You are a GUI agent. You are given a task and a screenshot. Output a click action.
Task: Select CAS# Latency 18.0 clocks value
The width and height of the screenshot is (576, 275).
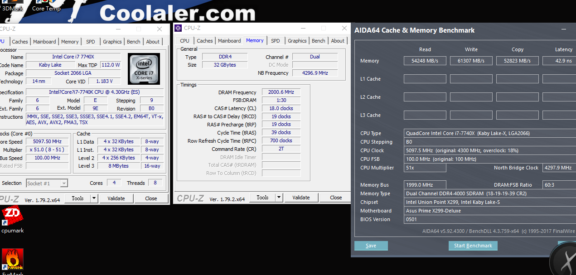click(281, 108)
